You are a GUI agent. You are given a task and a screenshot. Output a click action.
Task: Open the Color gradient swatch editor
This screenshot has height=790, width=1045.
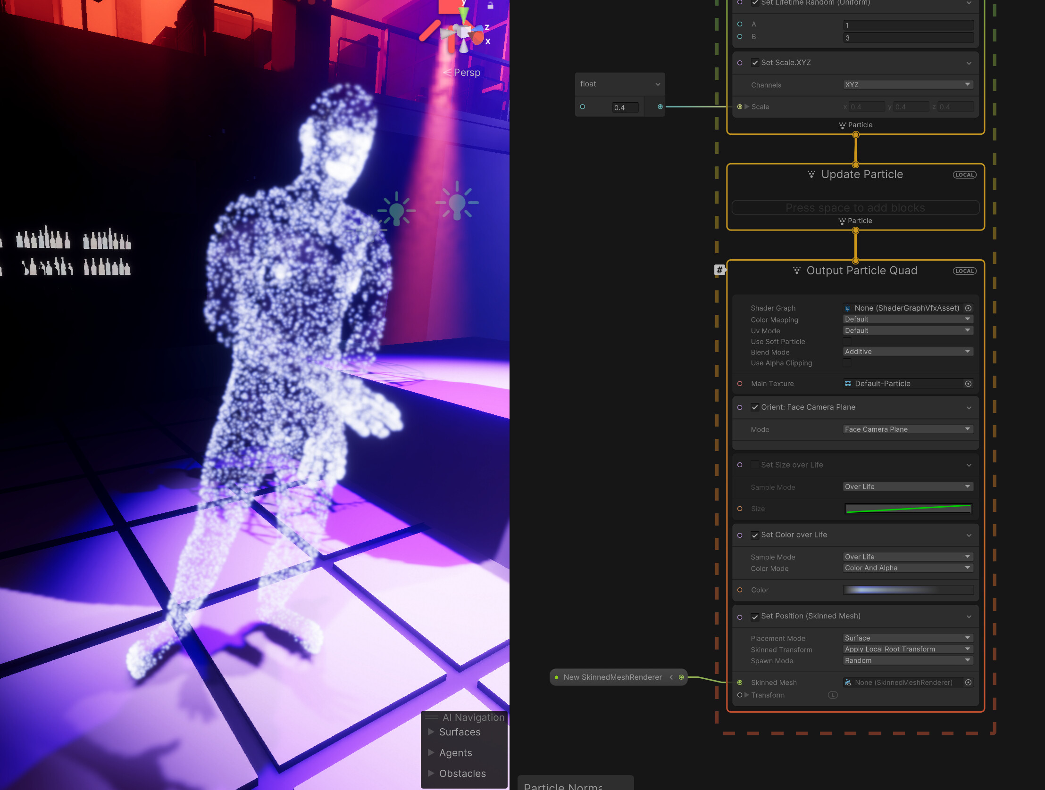(908, 590)
